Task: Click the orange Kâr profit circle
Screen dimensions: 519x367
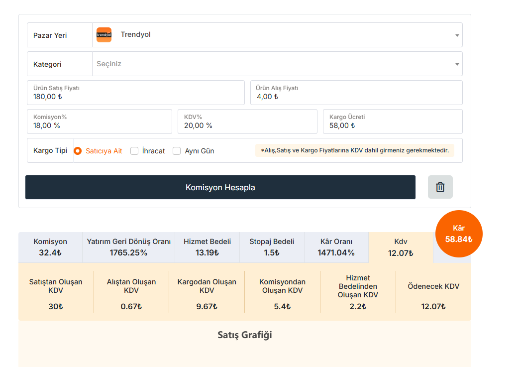Action: (x=459, y=234)
